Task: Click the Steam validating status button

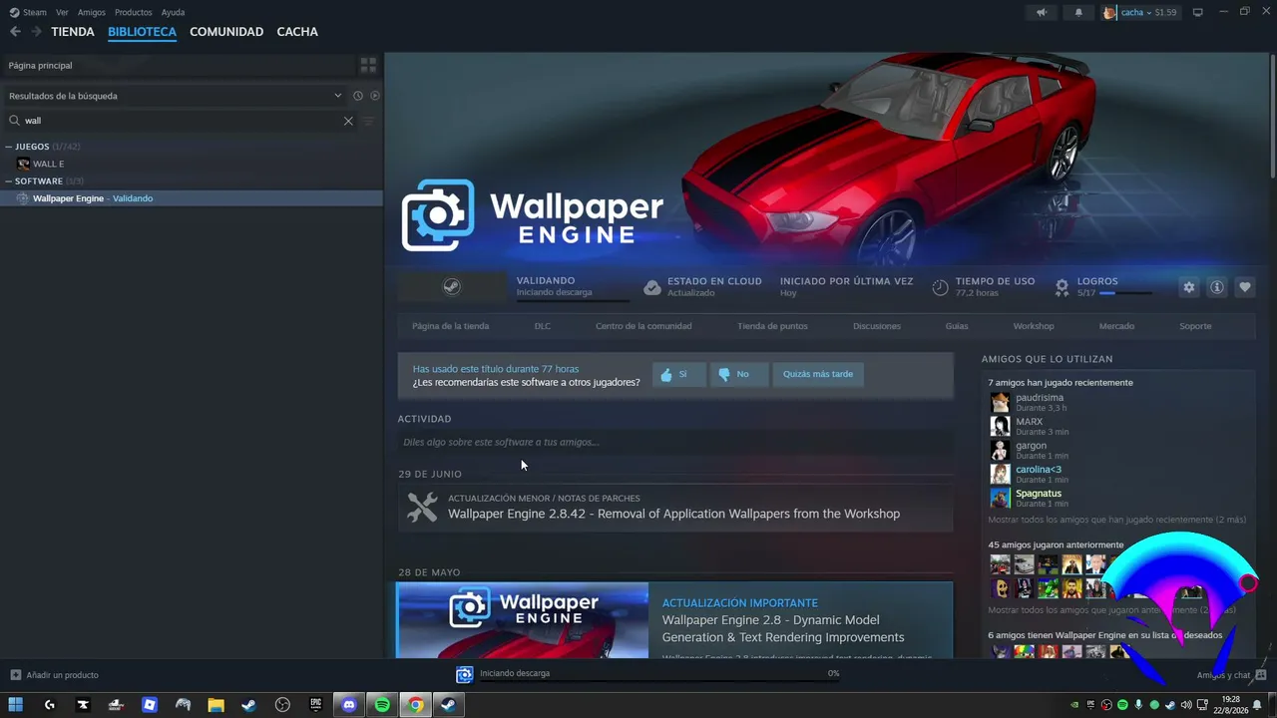Action: coord(452,287)
